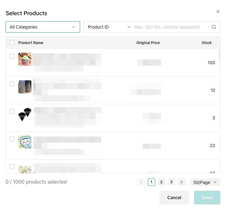
Task: Go to page 3
Action: tap(171, 182)
